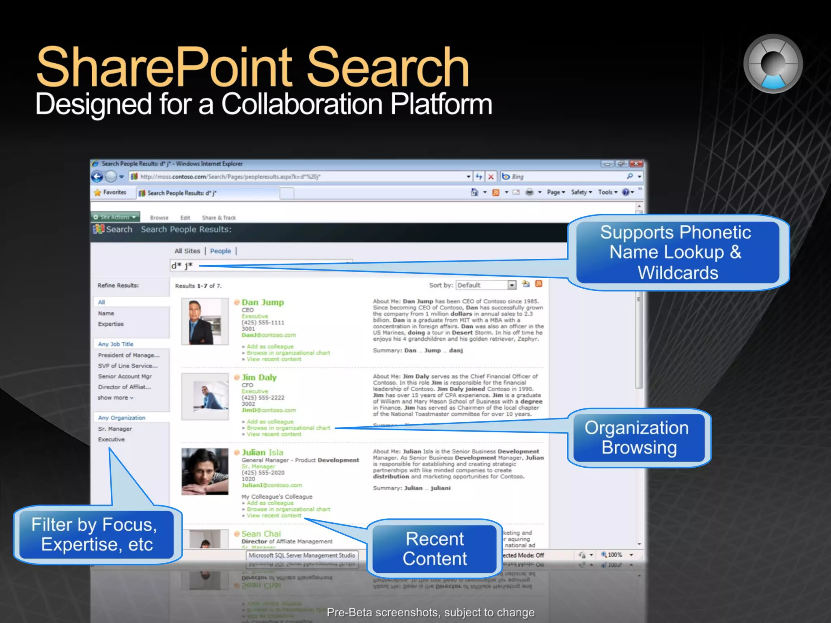Click the Refresh page icon
Screen dimensions: 831x623
[479, 176]
